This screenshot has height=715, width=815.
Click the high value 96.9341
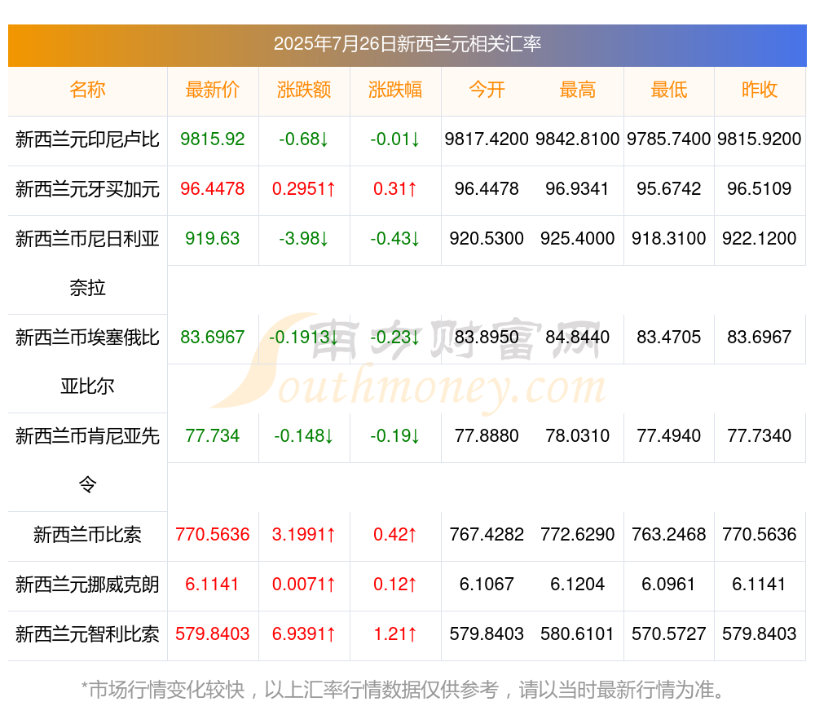(578, 189)
